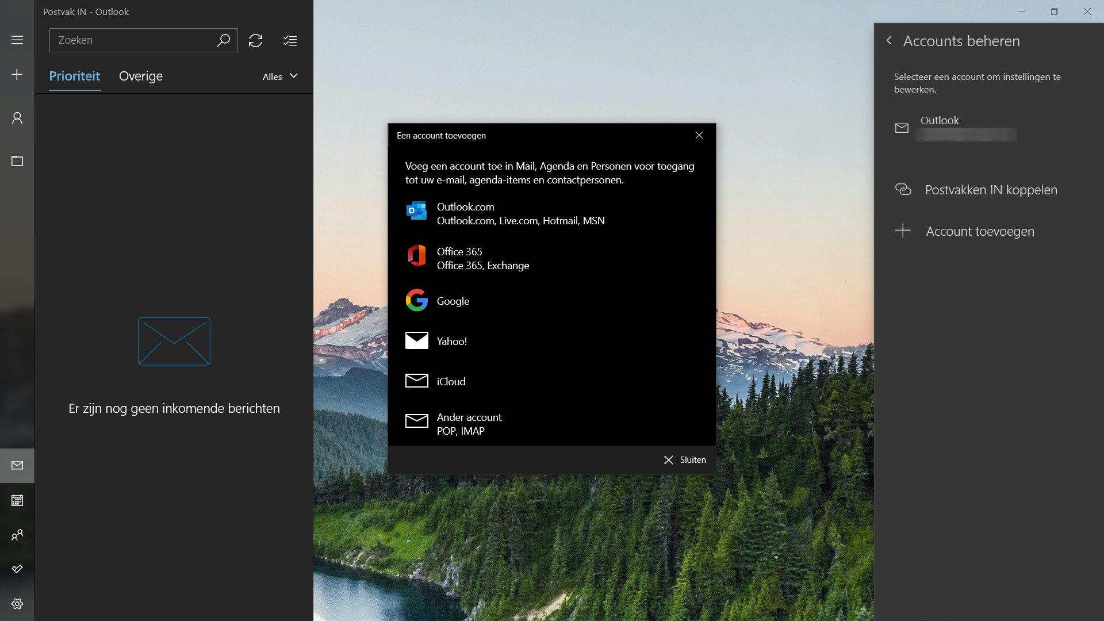Image resolution: width=1104 pixels, height=621 pixels.
Task: Open Postvakken IN koppelen option
Action: click(x=990, y=190)
